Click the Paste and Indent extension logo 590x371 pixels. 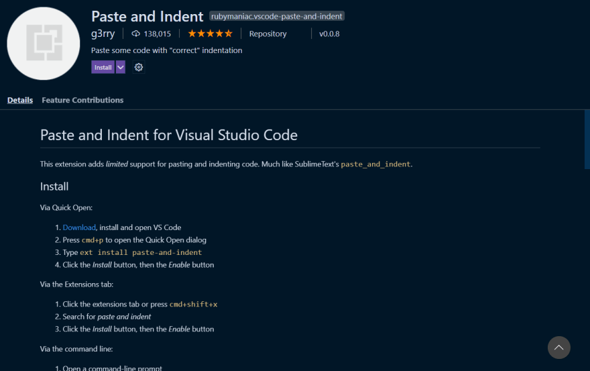[44, 44]
